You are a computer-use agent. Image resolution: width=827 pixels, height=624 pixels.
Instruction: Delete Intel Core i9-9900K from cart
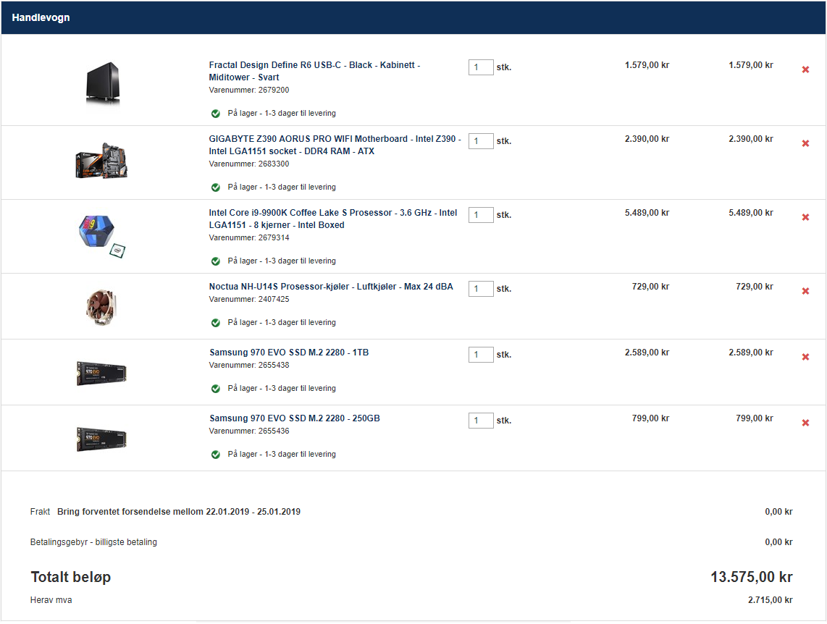(x=805, y=217)
